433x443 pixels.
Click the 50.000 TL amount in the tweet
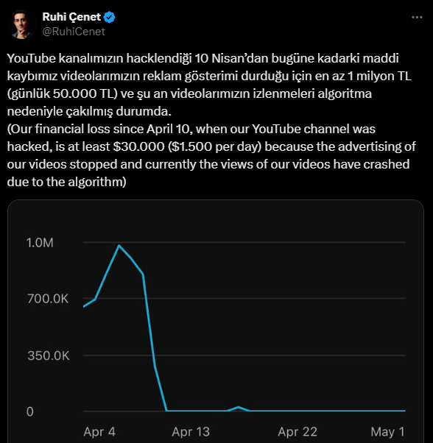83,93
